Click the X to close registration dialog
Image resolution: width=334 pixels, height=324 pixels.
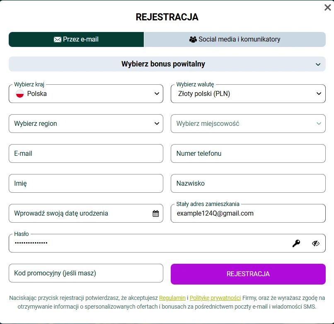(327, 7)
